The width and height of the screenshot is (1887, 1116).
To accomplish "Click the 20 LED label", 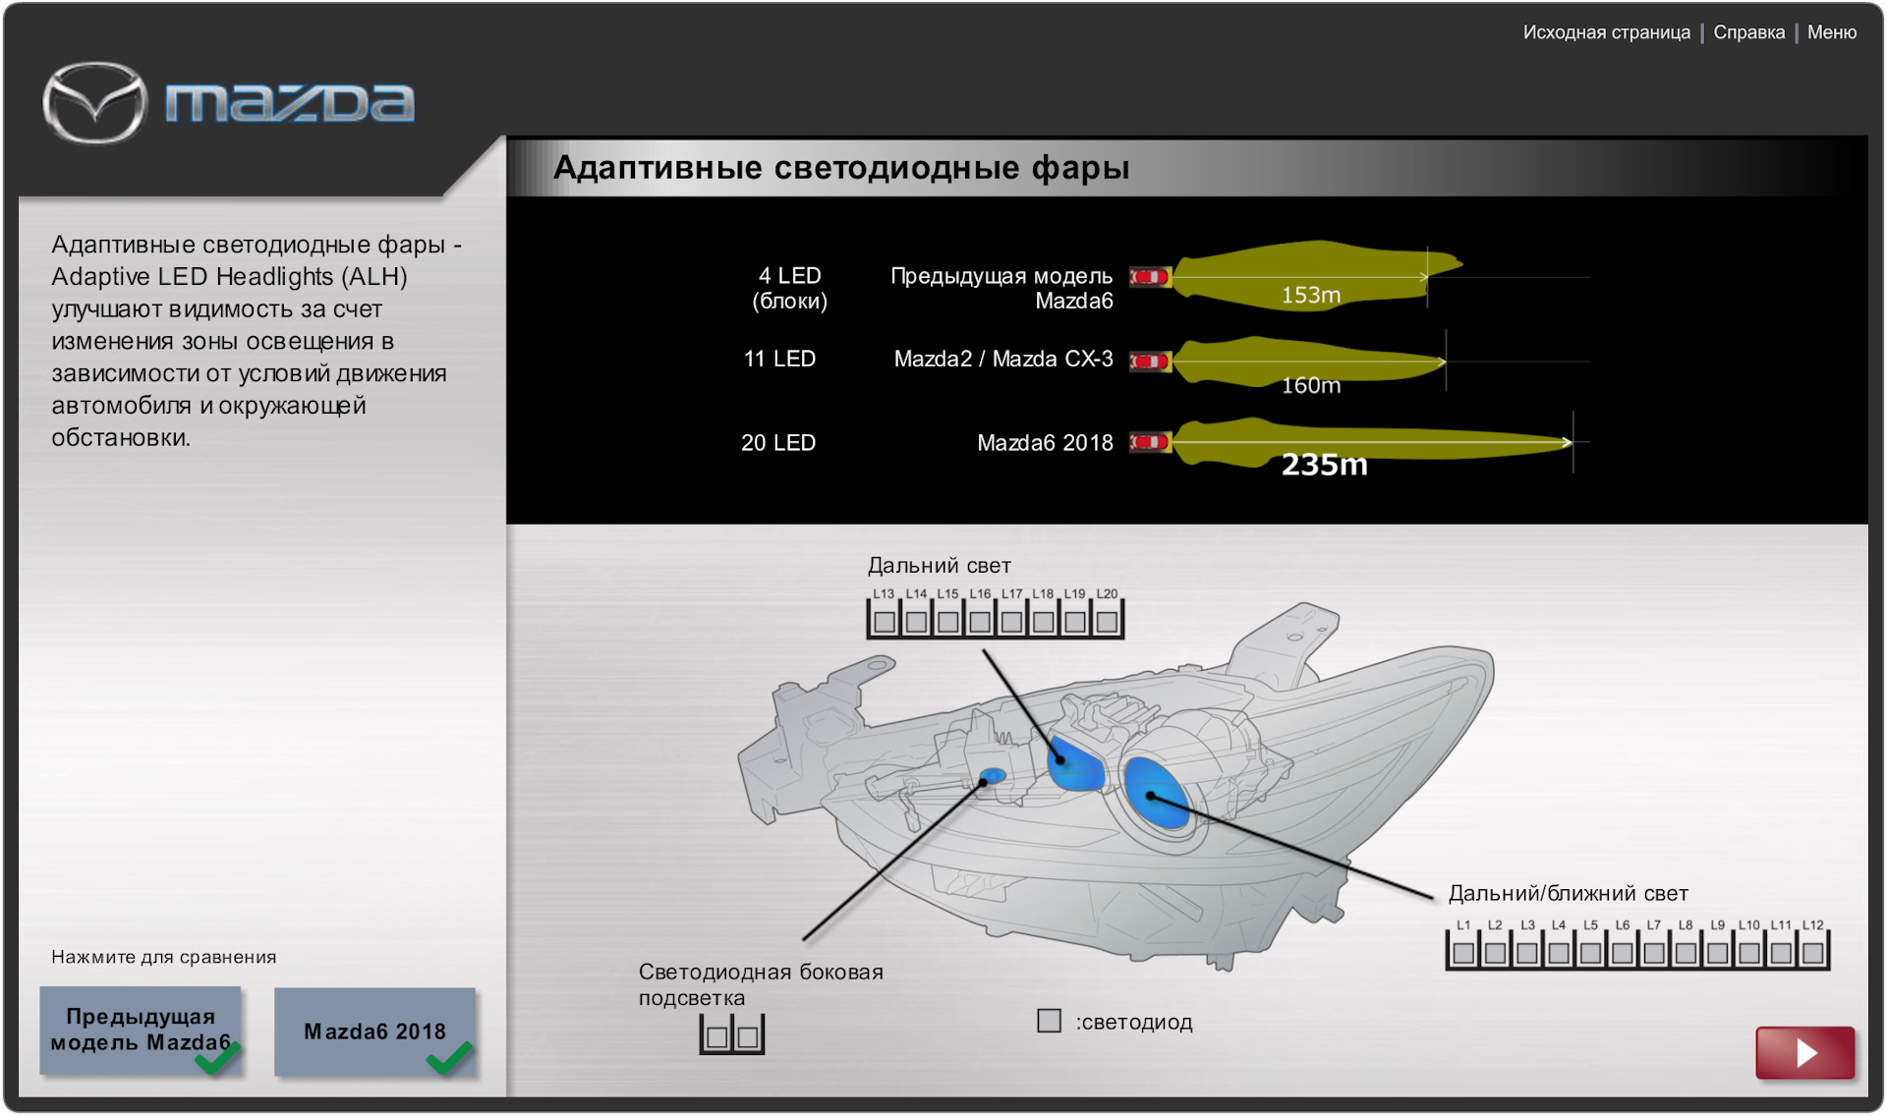I will coord(778,443).
